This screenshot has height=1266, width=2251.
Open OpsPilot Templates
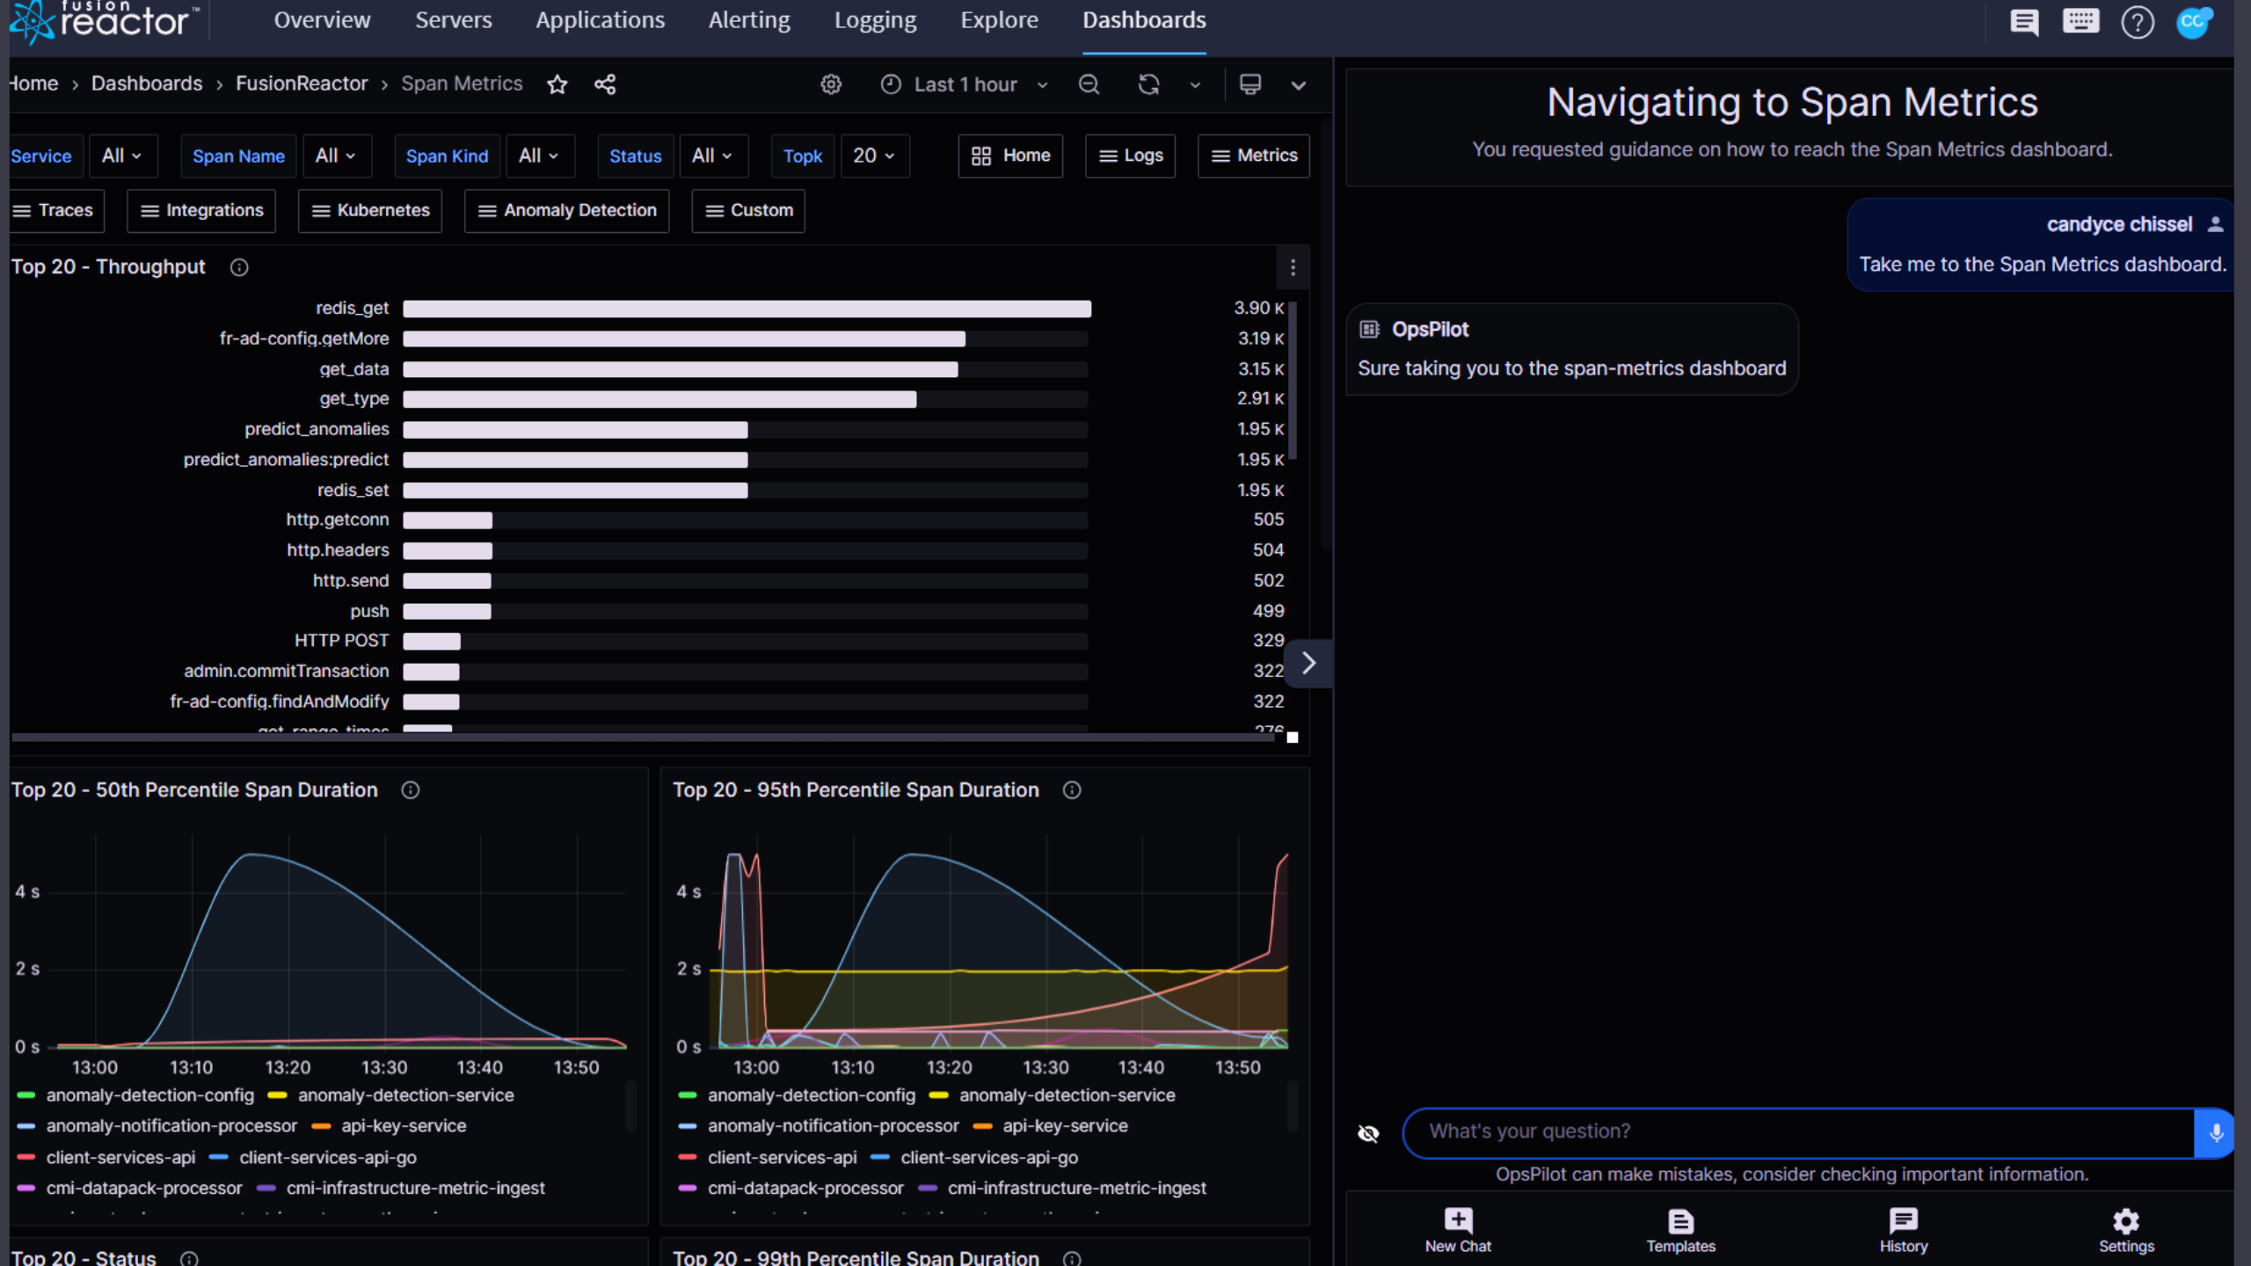click(1680, 1230)
